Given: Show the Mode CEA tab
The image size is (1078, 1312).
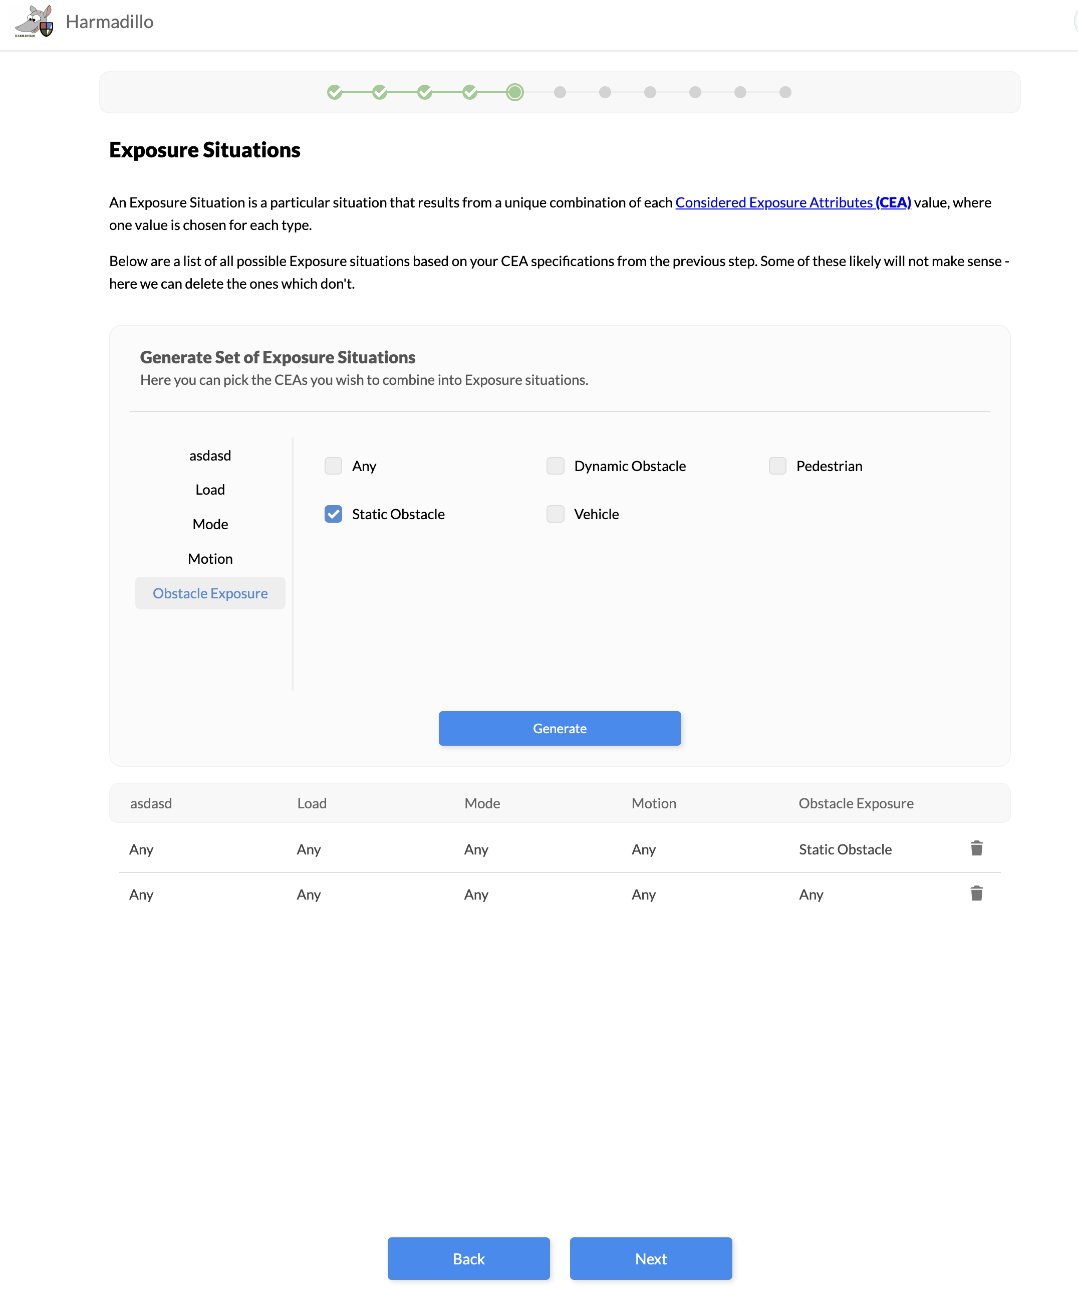Looking at the screenshot, I should [210, 524].
